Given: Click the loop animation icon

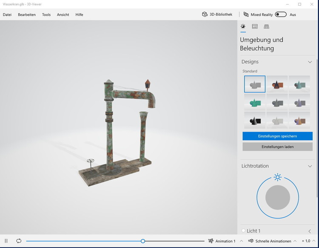Looking at the screenshot, I should coord(19,241).
